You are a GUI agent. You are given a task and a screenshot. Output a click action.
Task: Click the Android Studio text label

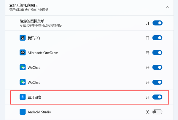coord(39,112)
